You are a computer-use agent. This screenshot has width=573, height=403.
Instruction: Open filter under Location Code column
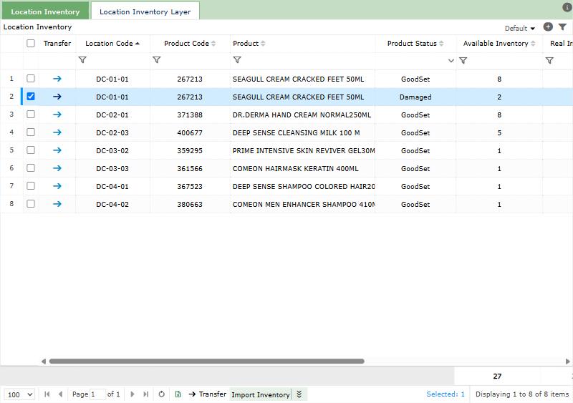(82, 60)
